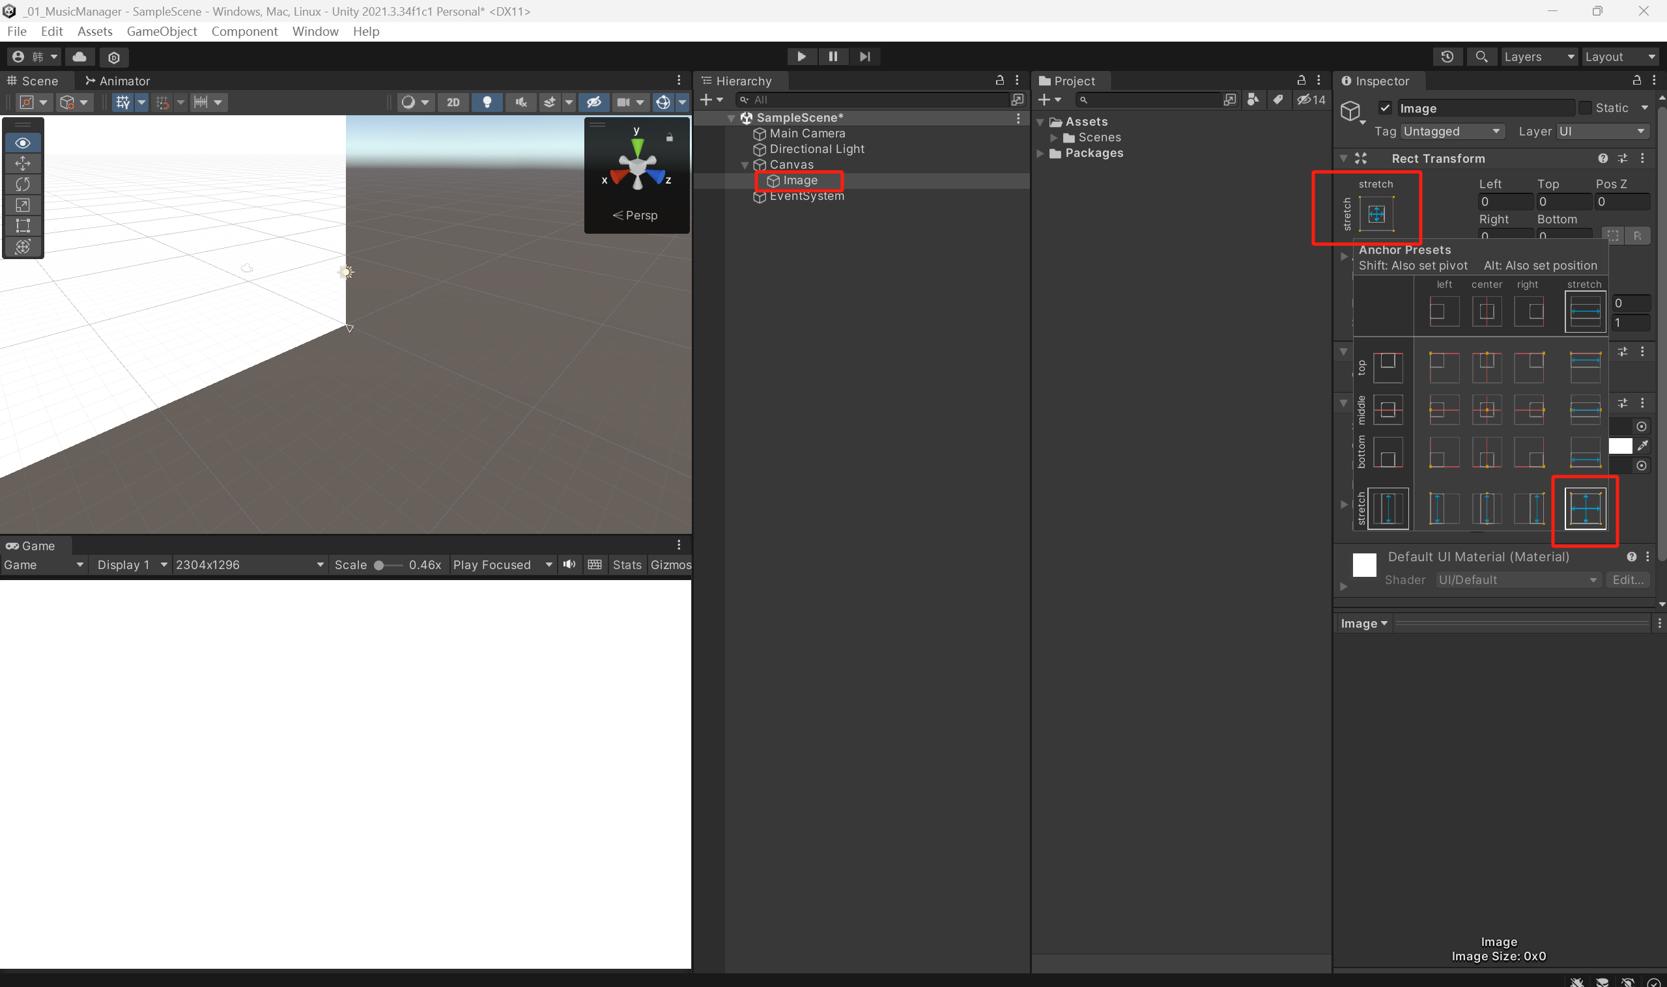Select the Move tool in the Scene toolbar

pyautogui.click(x=23, y=163)
